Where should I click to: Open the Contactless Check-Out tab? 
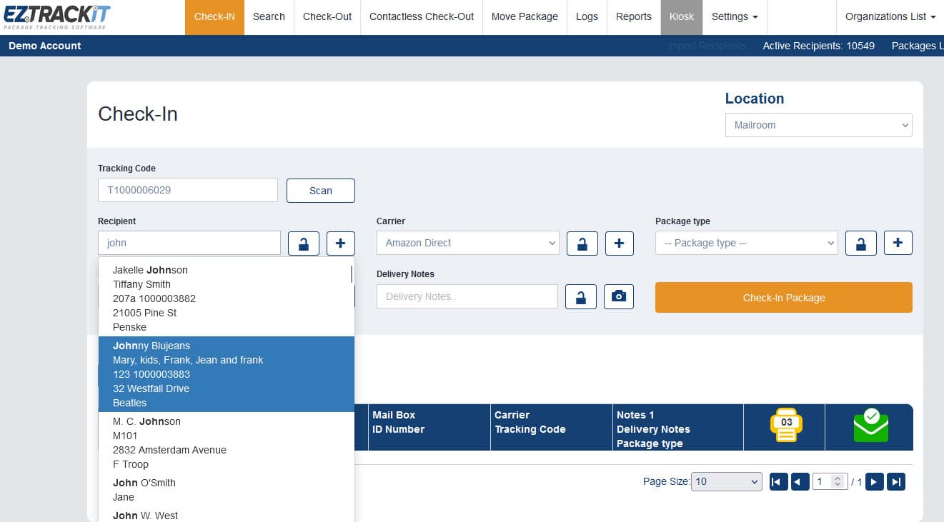pos(422,16)
